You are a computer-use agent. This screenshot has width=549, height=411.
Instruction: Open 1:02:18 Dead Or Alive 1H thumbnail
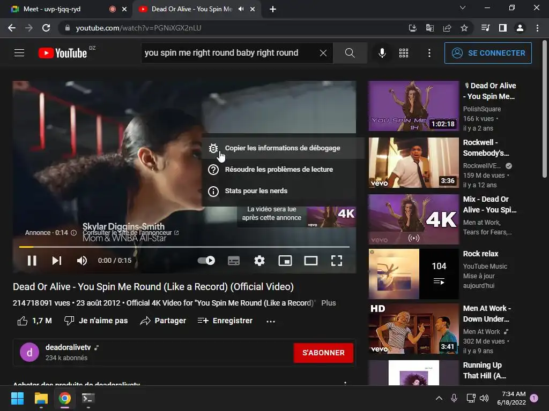click(x=414, y=106)
